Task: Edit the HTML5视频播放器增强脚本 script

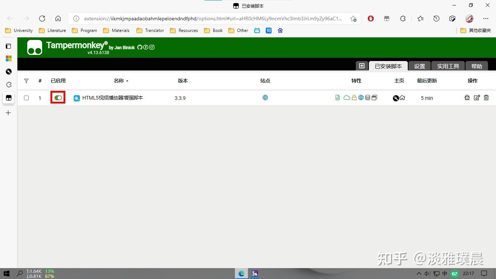Action: pos(477,98)
